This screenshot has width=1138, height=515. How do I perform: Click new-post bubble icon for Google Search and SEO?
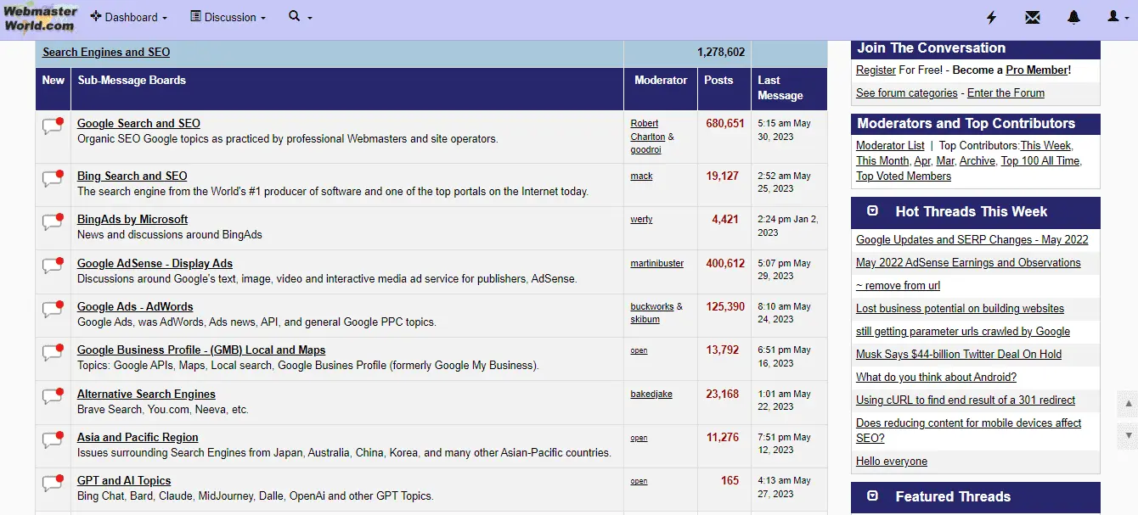pos(53,126)
